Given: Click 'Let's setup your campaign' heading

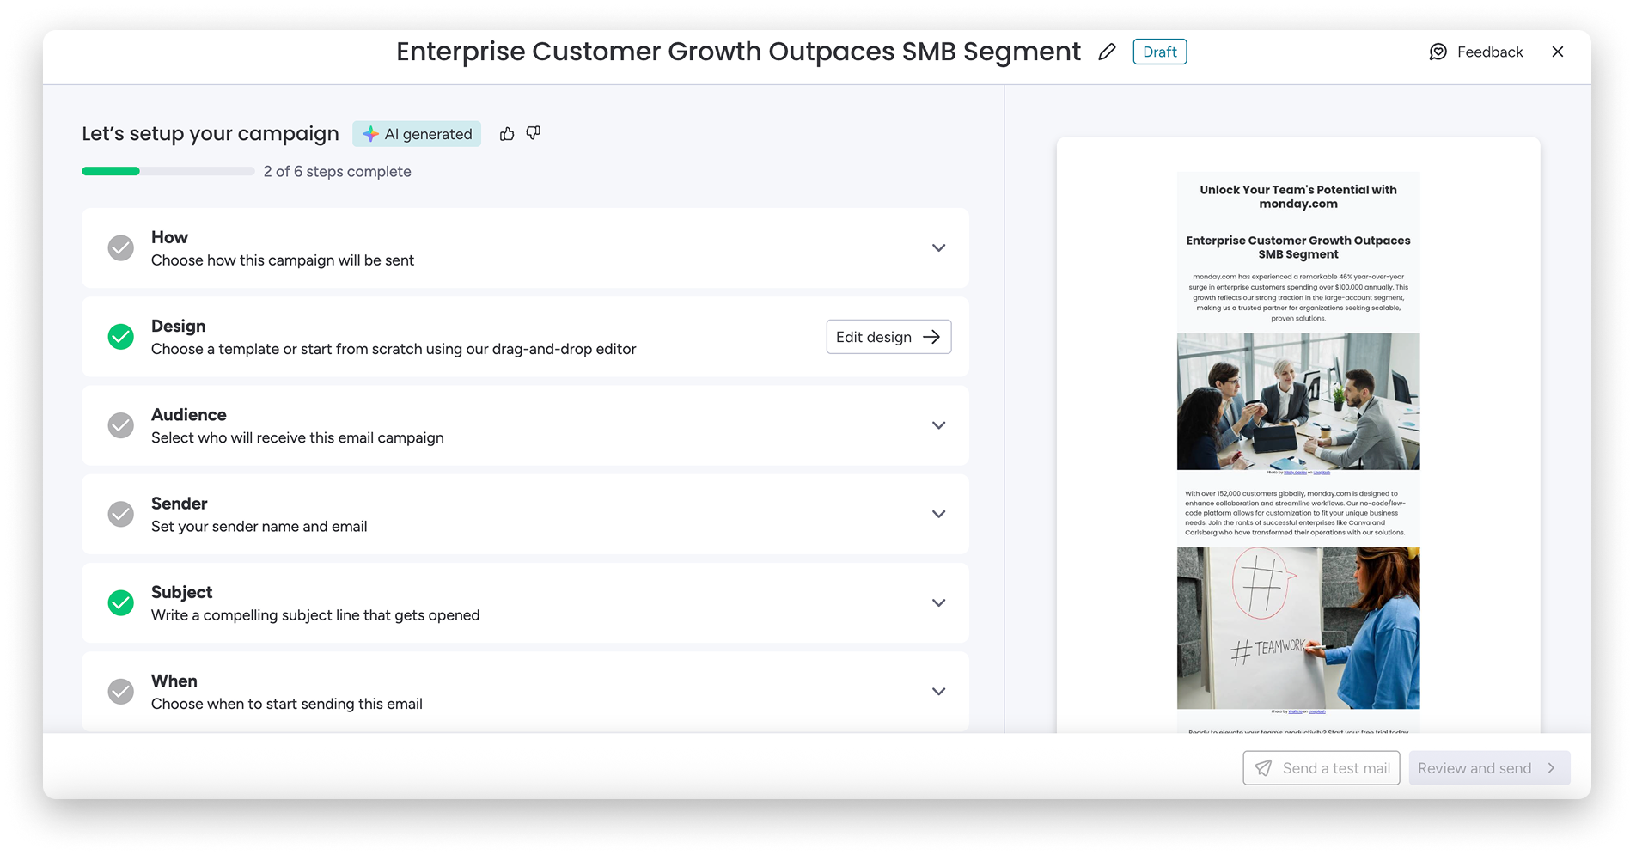Looking at the screenshot, I should click(x=211, y=134).
